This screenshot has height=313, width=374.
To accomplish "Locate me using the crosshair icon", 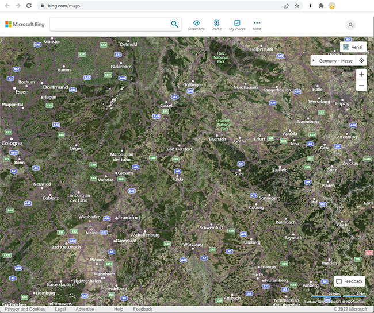I will point(361,60).
